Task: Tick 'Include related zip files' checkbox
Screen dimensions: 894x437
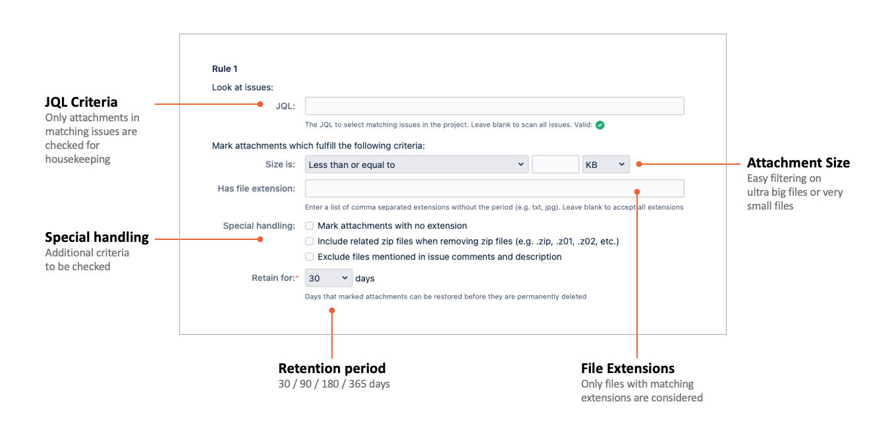Action: coord(310,241)
